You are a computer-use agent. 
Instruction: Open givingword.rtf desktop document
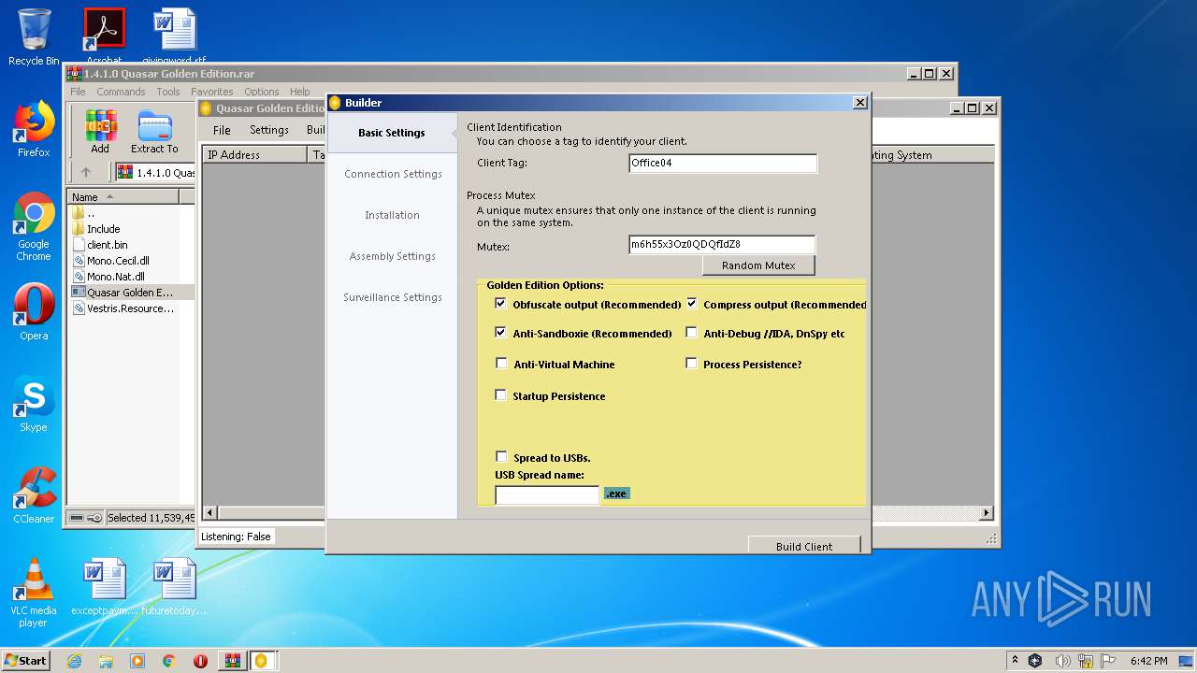click(174, 36)
